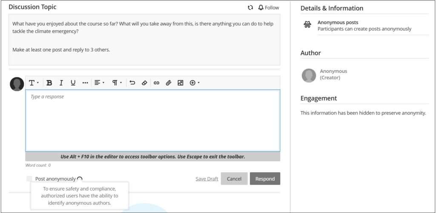Cancel the response

[234, 179]
